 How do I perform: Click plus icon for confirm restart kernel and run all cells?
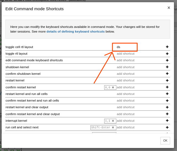[167, 100]
